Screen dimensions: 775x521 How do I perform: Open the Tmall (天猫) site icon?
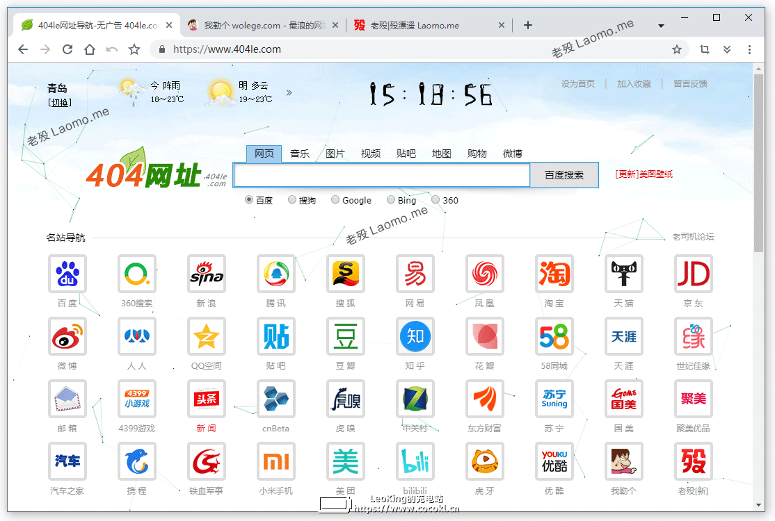pyautogui.click(x=624, y=274)
